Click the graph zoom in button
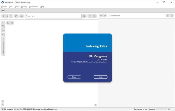The height and width of the screenshot is (111, 175). click(x=3, y=101)
